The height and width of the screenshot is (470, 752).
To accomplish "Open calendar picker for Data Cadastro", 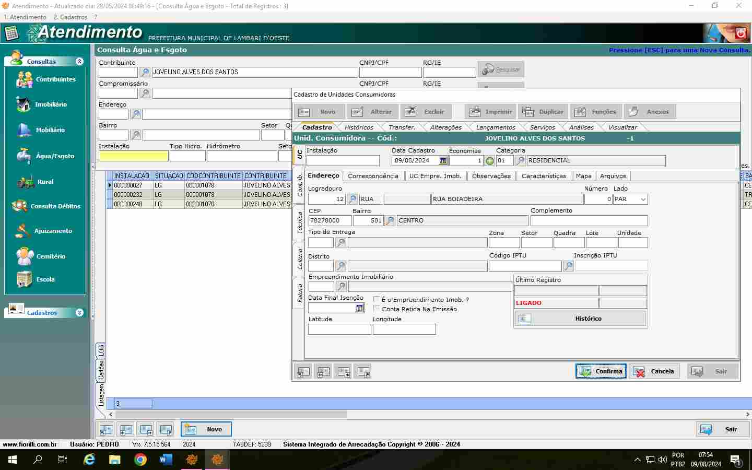I will tap(443, 161).
